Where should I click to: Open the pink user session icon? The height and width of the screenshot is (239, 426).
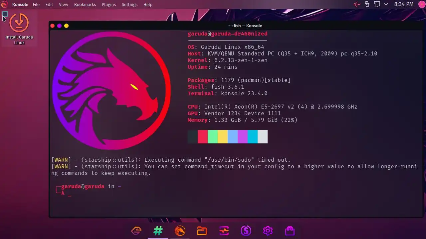(421, 4)
